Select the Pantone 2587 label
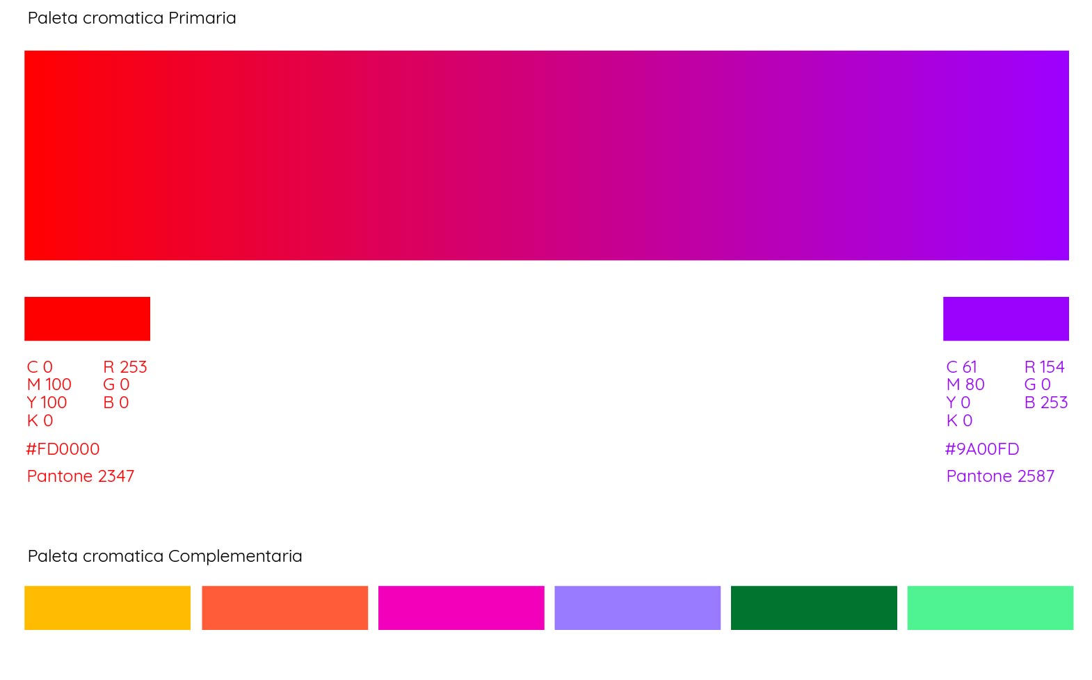This screenshot has width=1092, height=680. [x=1000, y=476]
